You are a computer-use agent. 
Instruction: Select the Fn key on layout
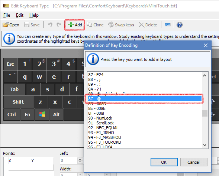[x=28, y=115]
